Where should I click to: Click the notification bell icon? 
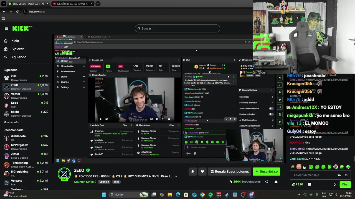(192, 172)
